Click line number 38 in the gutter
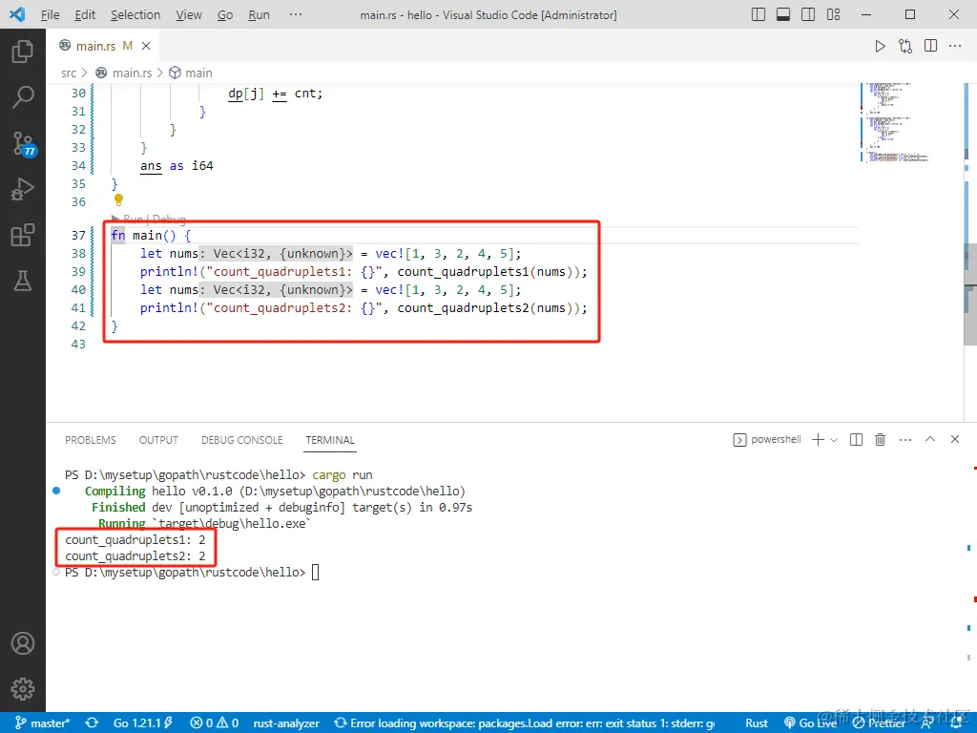 click(78, 254)
